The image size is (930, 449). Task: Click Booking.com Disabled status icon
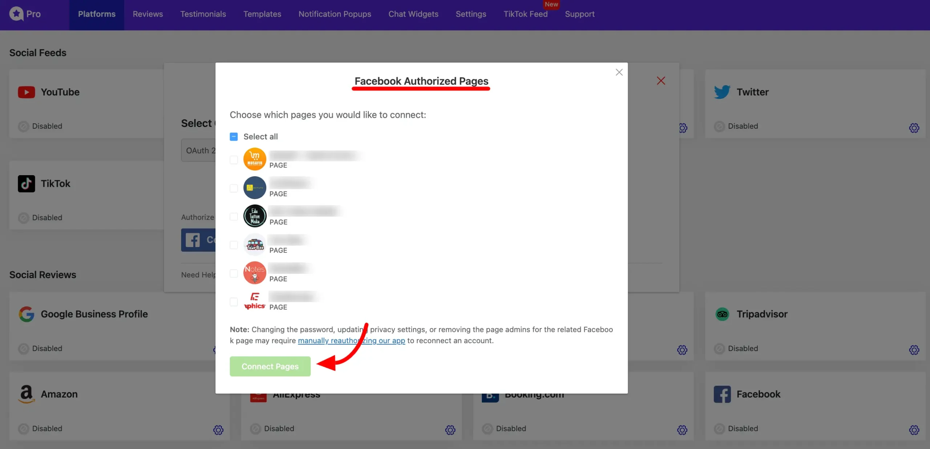488,429
